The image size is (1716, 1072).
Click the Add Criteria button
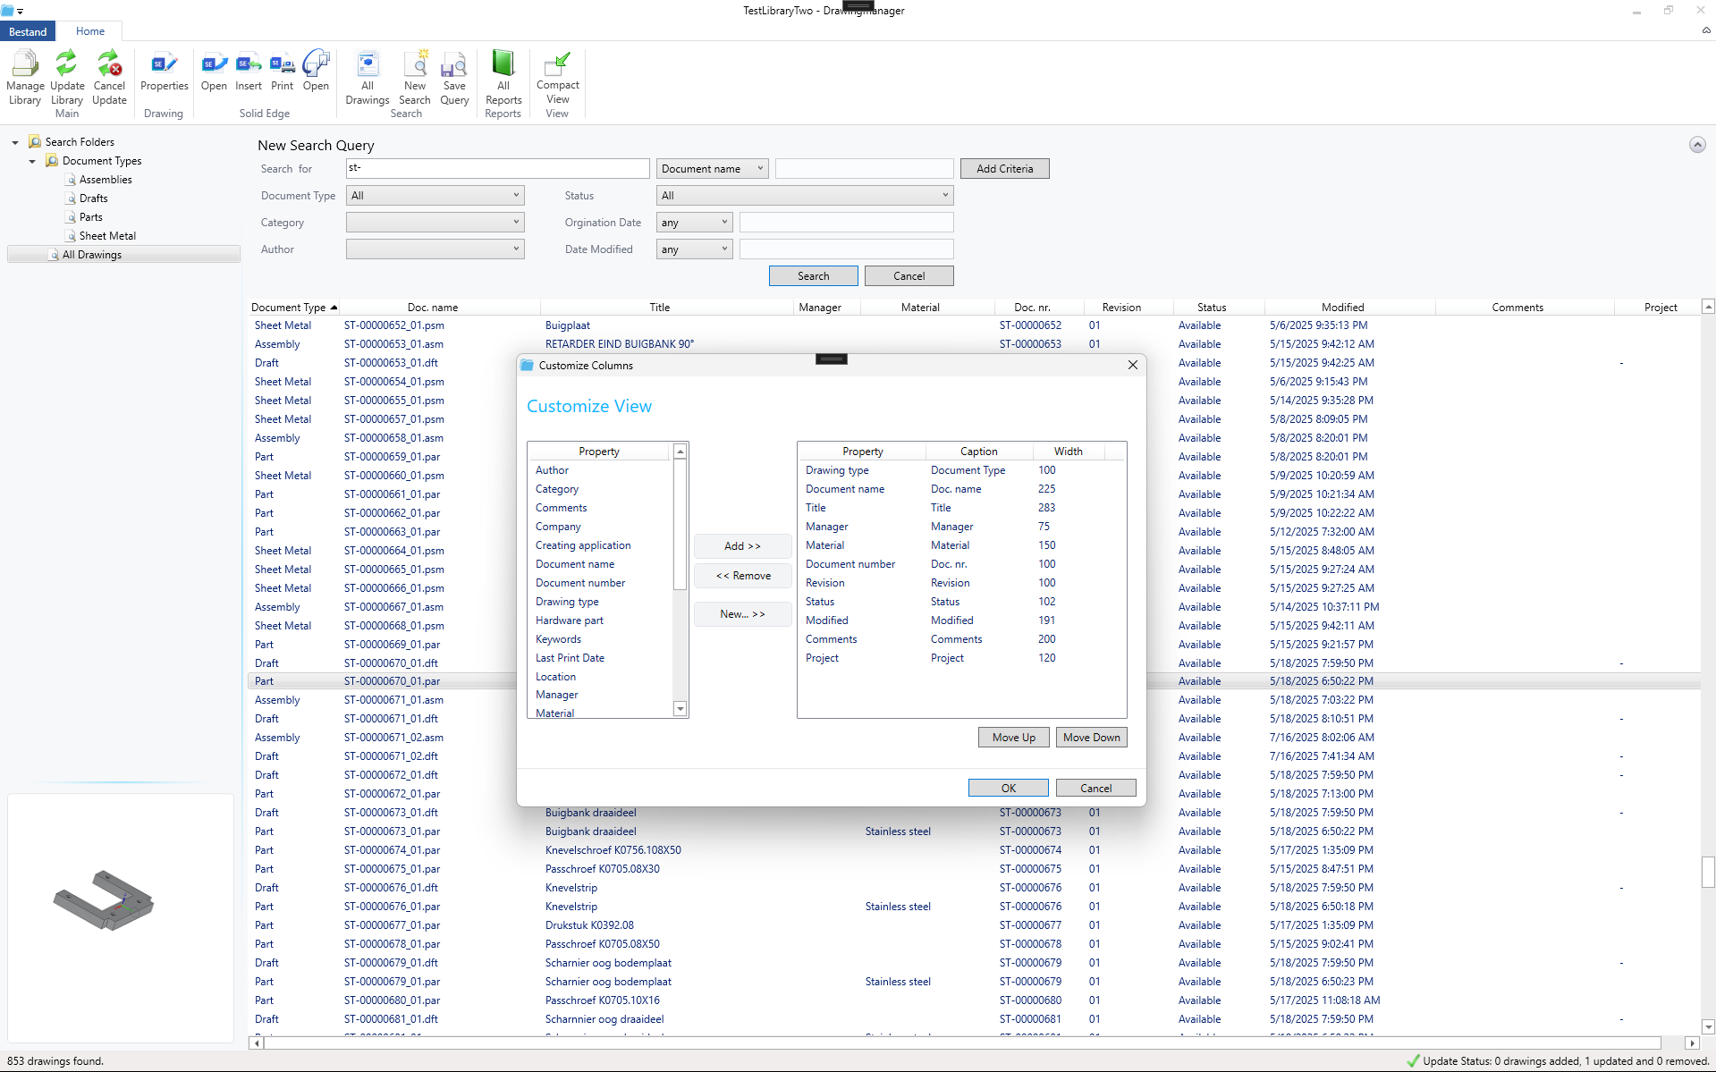1003,168
